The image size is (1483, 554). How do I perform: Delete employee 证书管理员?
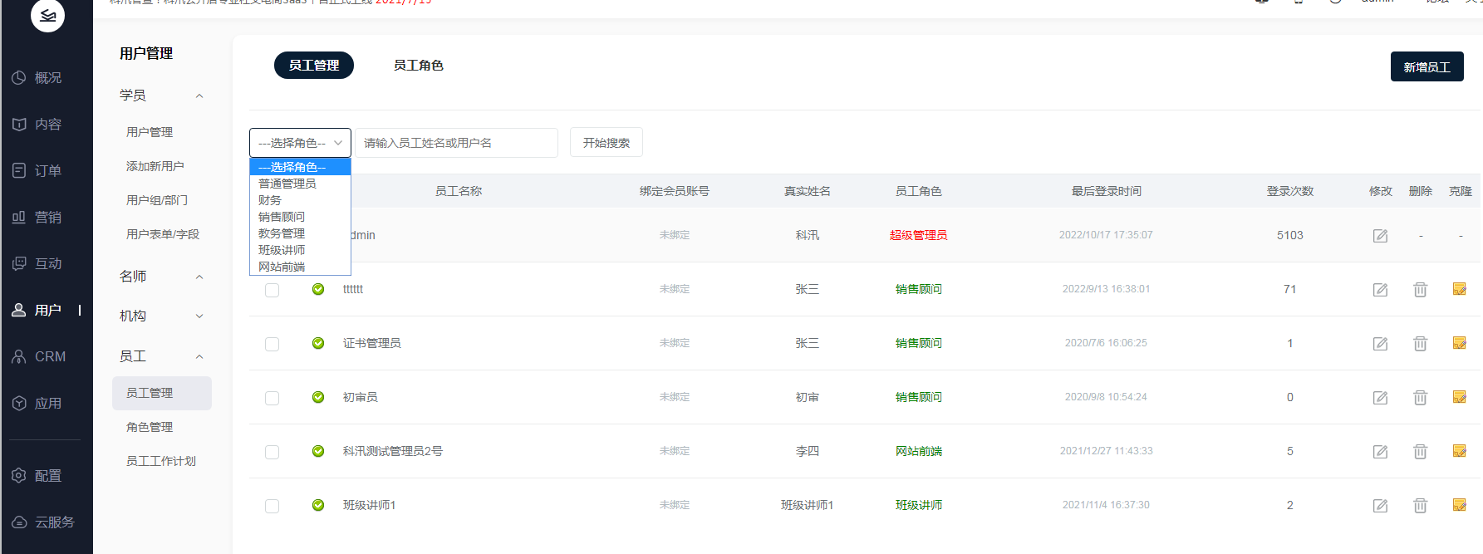1420,343
